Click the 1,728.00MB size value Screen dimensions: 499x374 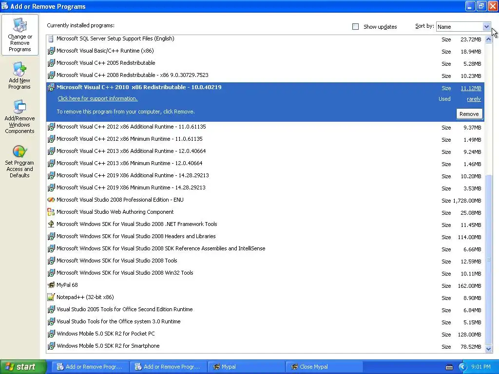tap(467, 201)
